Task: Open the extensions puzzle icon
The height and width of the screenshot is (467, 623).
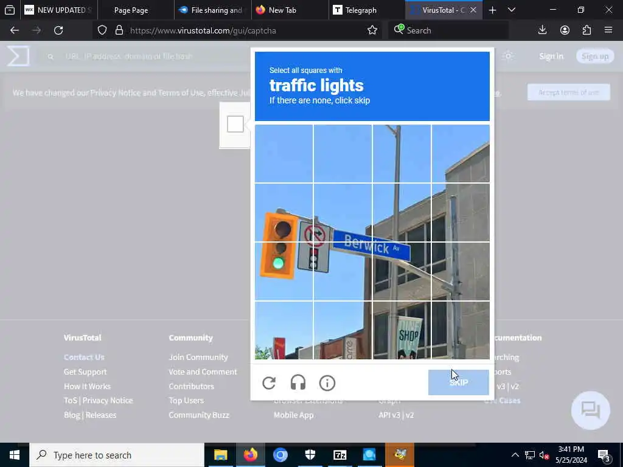Action: pyautogui.click(x=586, y=30)
